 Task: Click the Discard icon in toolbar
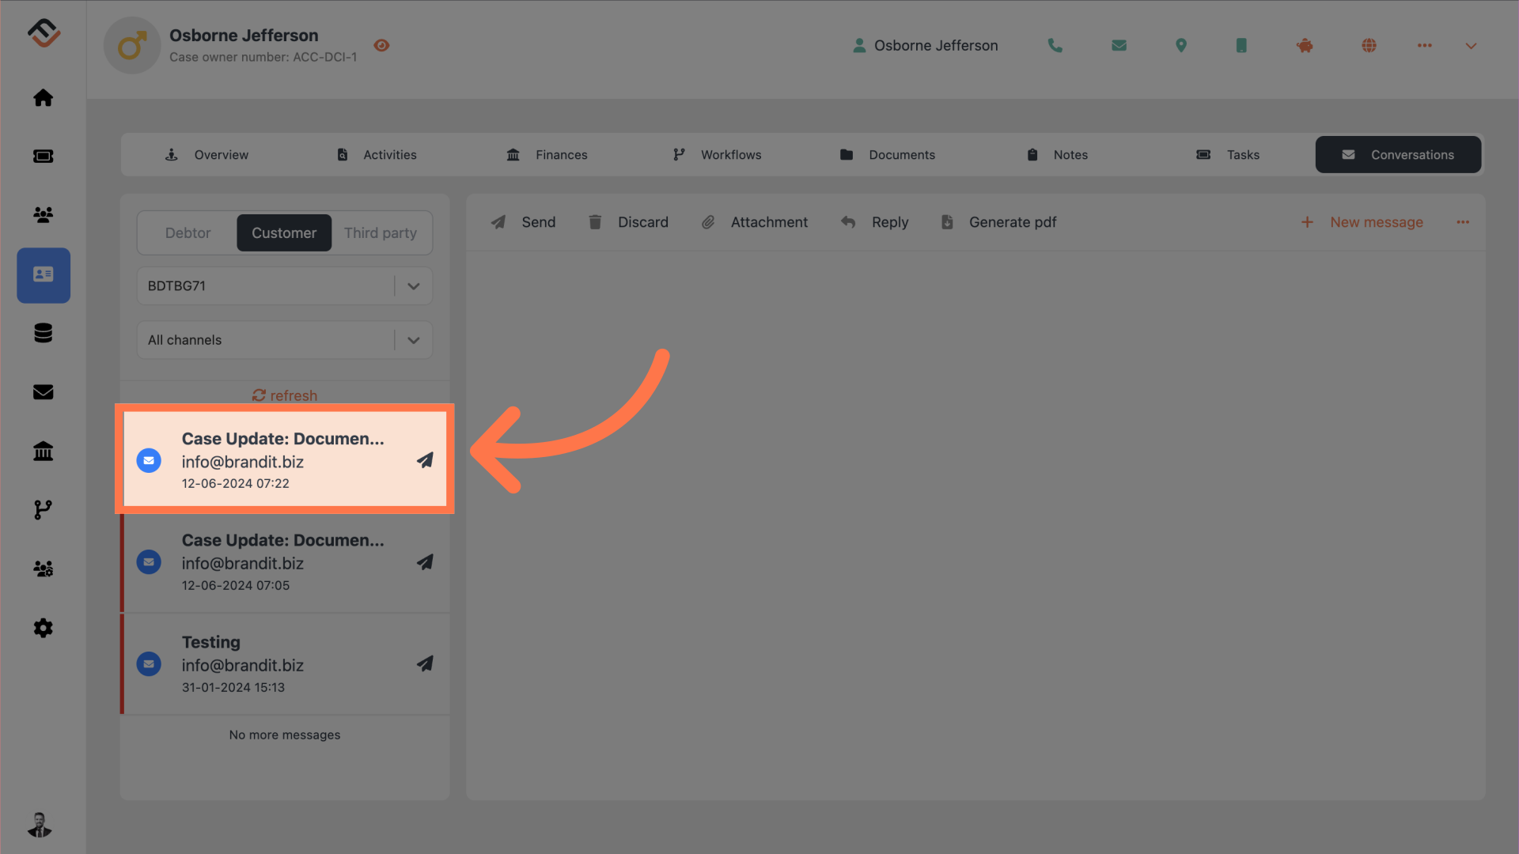pyautogui.click(x=595, y=222)
